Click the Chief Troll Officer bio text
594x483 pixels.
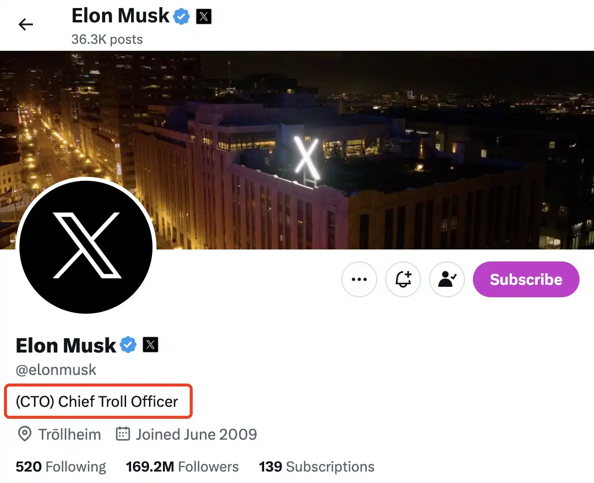97,401
